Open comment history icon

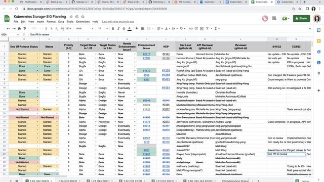(274, 18)
